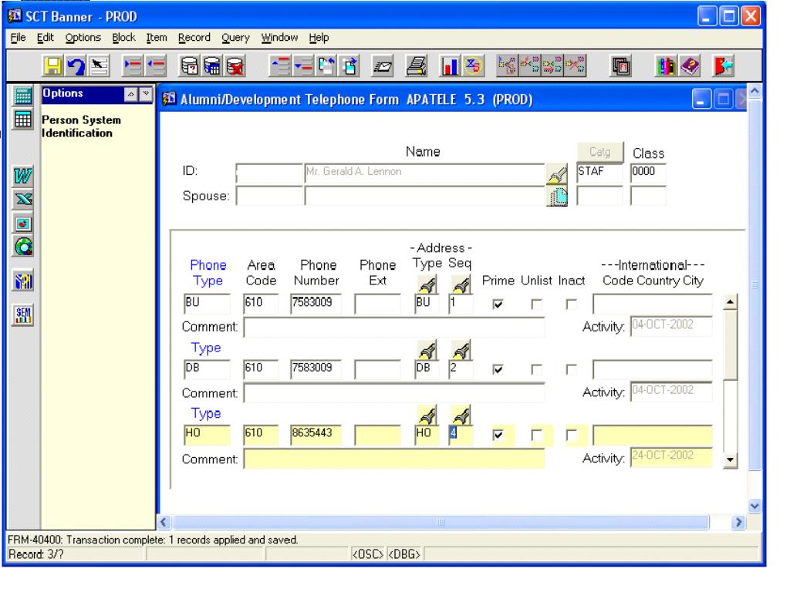Viewport: 790px width, 592px height.
Task: Click the Window menu
Action: point(279,38)
